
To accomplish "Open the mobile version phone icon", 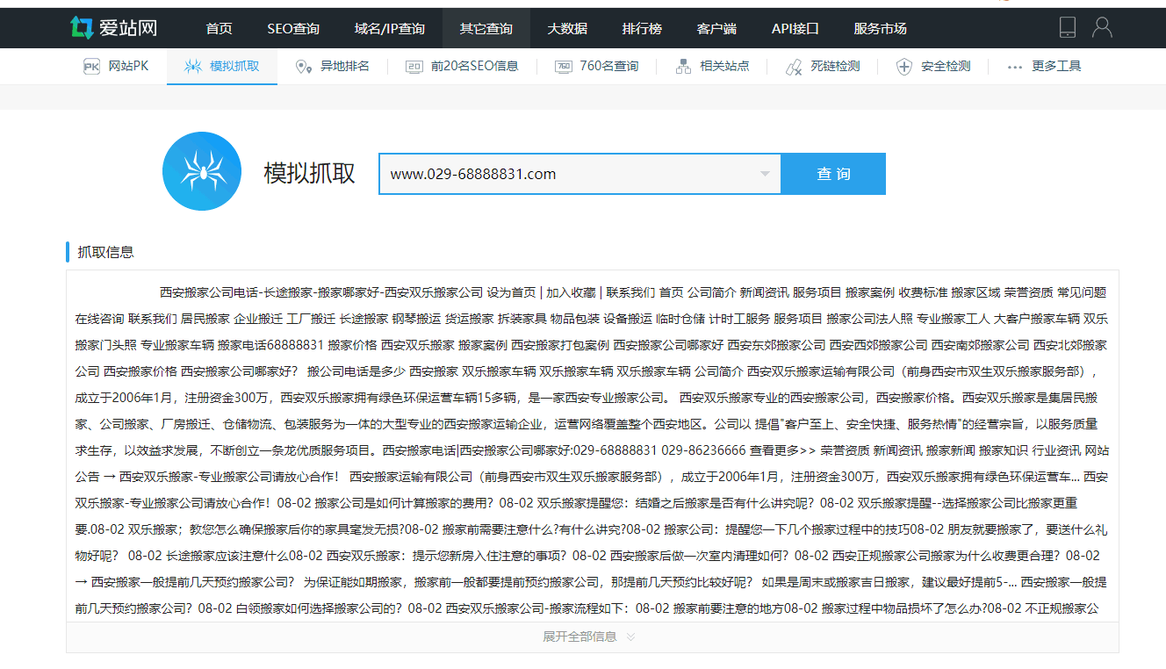I will [x=1068, y=27].
